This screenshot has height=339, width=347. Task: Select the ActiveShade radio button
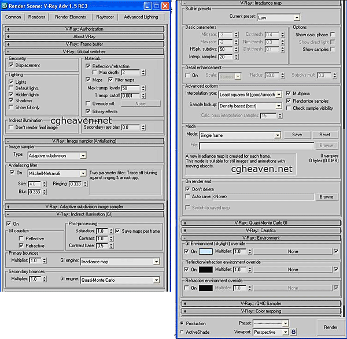(x=182, y=331)
